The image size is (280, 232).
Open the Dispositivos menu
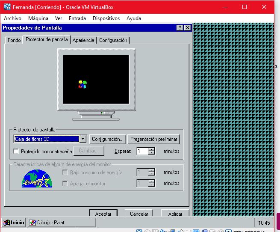(106, 18)
